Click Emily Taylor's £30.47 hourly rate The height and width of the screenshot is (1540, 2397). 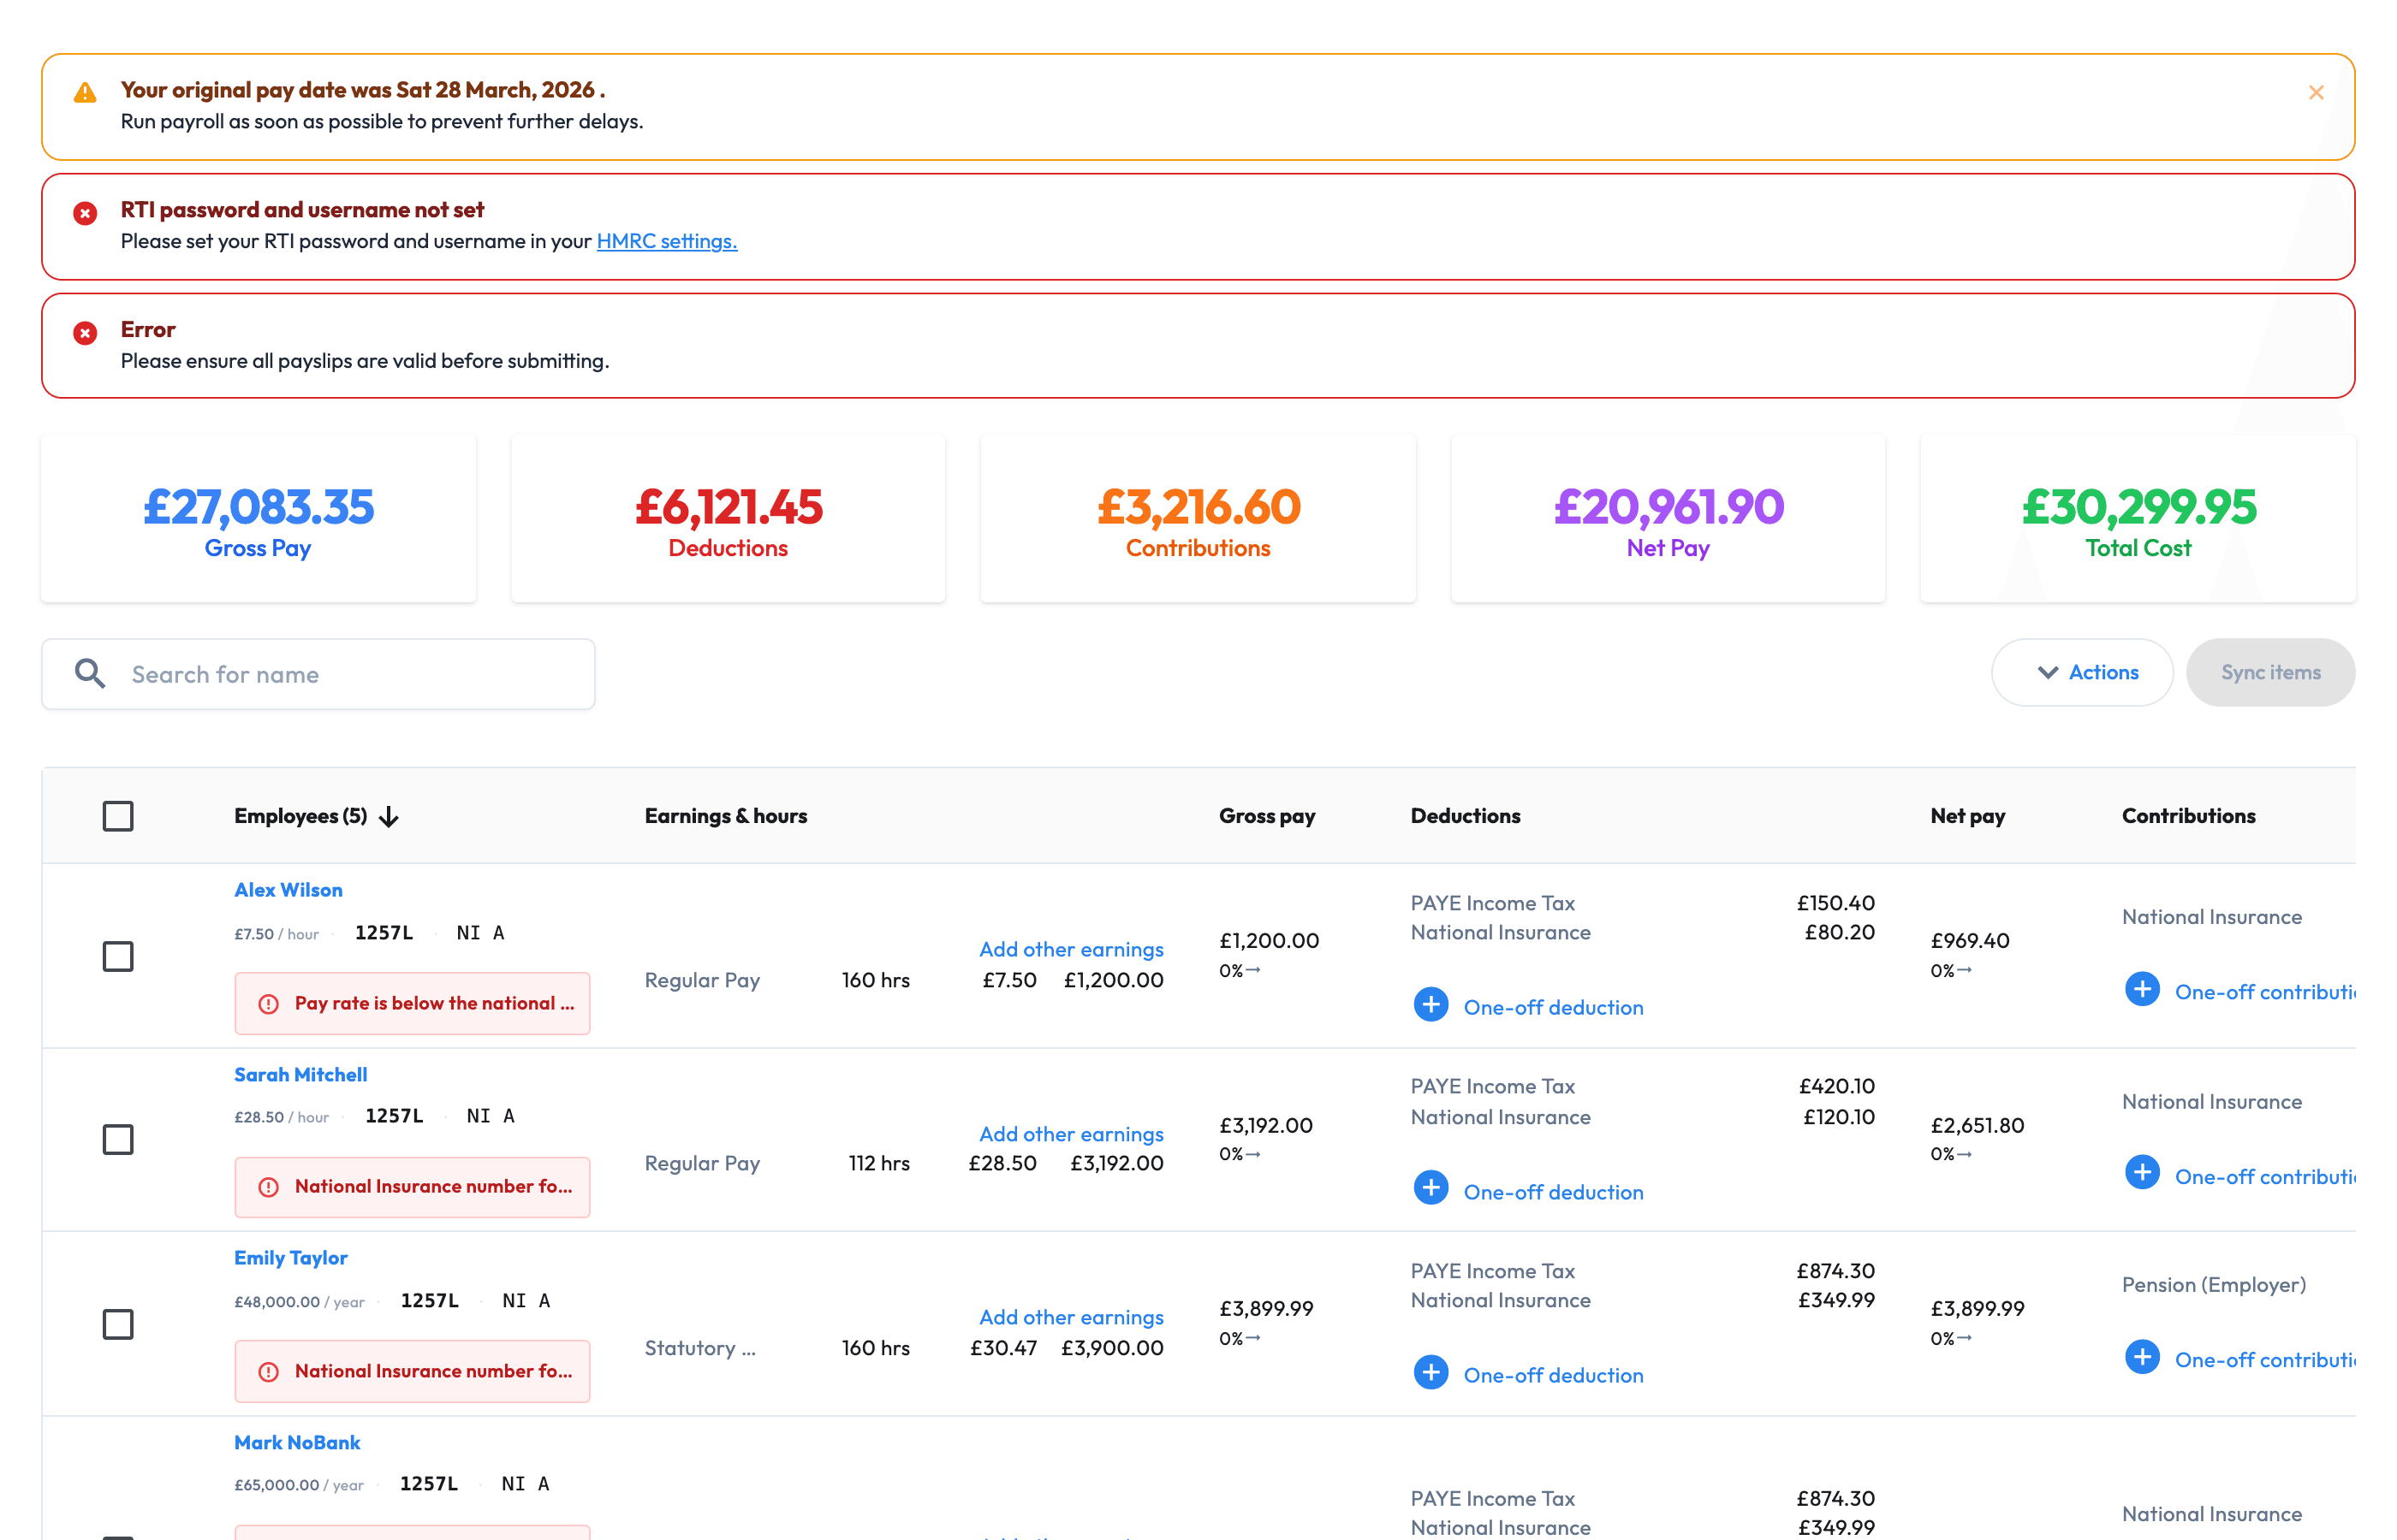pyautogui.click(x=1003, y=1348)
